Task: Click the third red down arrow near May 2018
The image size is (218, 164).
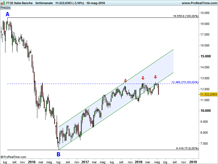Action: [155, 77]
